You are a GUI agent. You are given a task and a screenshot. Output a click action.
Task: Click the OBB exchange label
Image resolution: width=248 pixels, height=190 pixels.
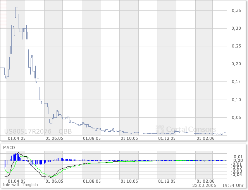point(65,131)
